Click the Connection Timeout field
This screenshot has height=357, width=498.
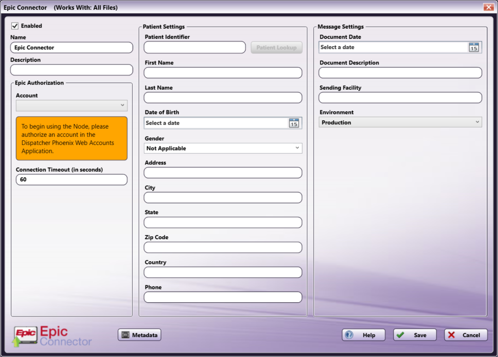pos(72,180)
